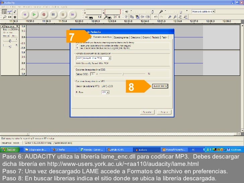Switch to Microsoft PowerPoint taskbar item

[174, 150]
